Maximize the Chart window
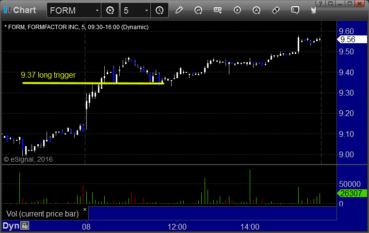 pyautogui.click(x=350, y=3)
